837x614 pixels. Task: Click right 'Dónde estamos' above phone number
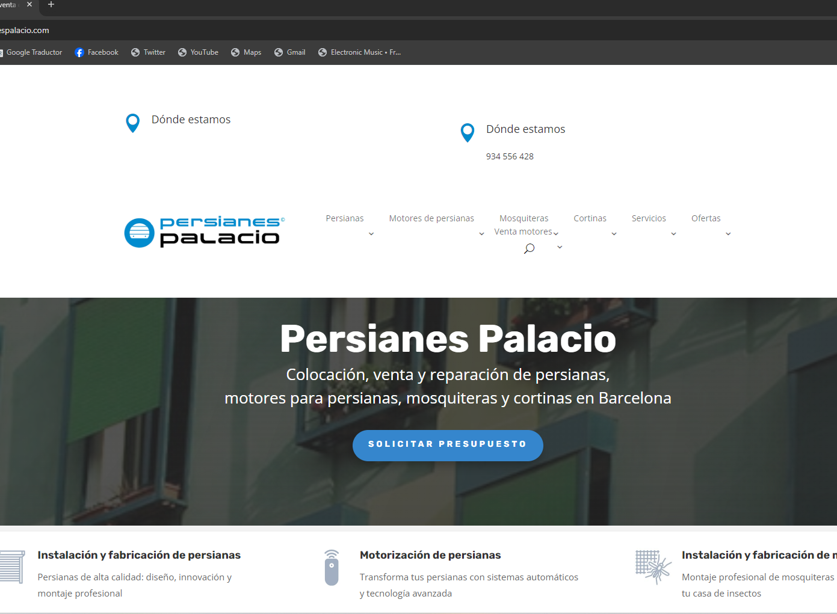525,129
